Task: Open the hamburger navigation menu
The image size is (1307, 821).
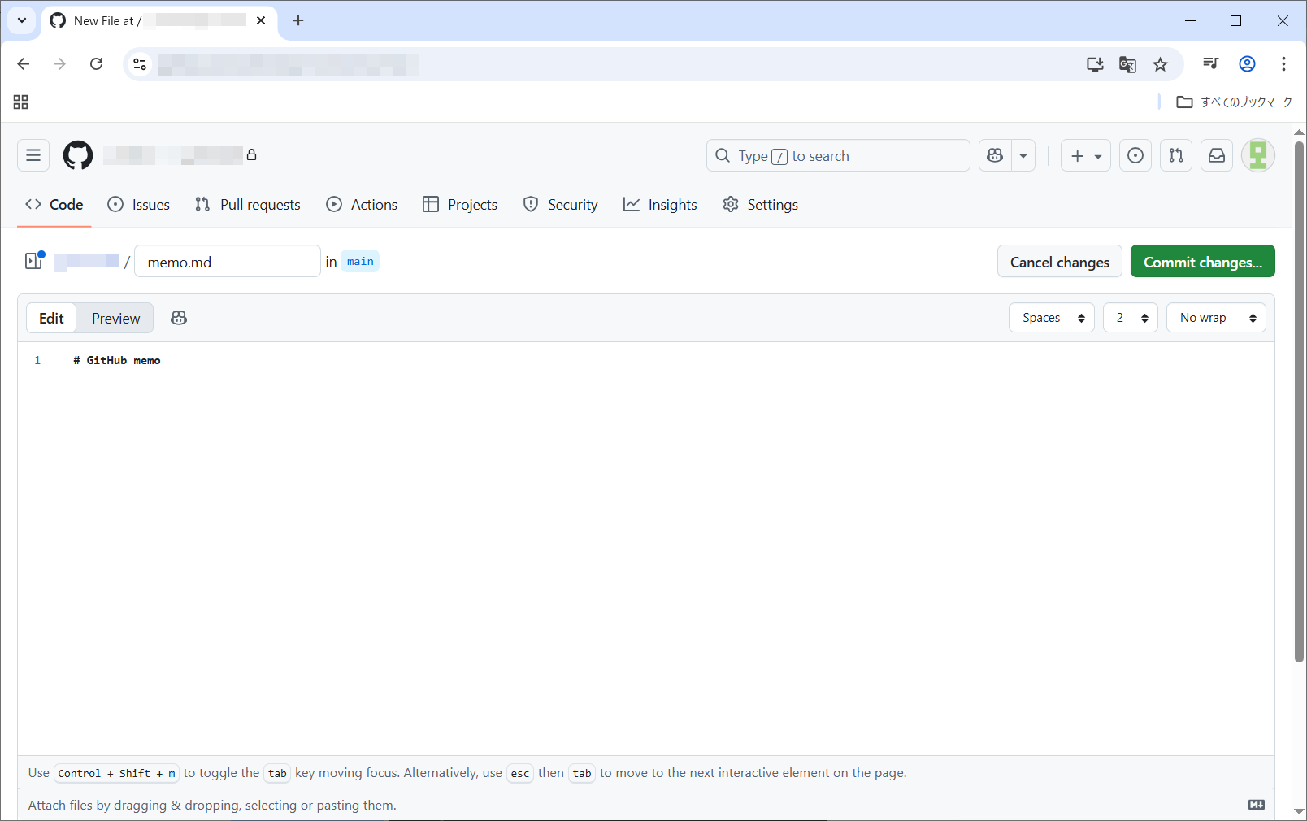Action: [33, 155]
